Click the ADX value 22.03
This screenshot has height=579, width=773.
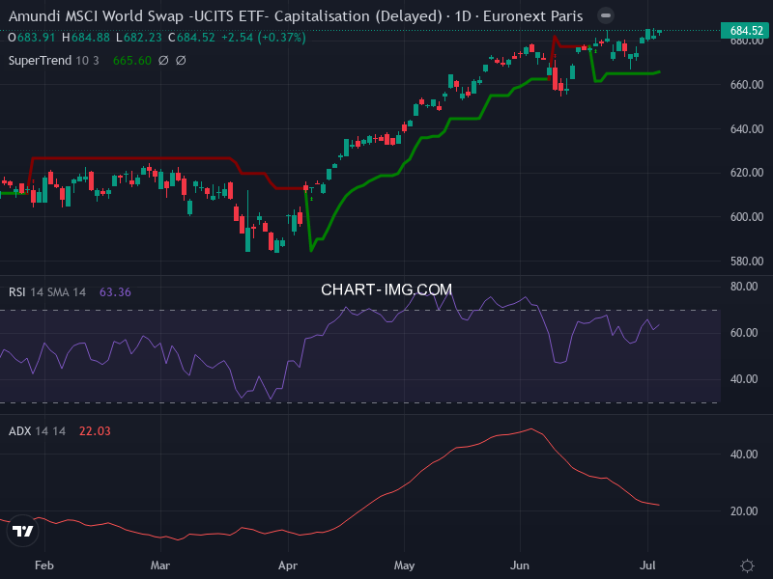pos(95,431)
